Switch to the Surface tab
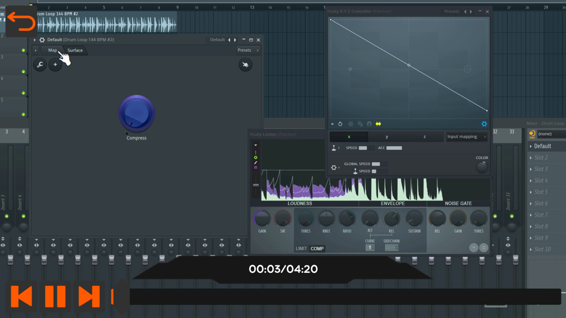 [75, 50]
